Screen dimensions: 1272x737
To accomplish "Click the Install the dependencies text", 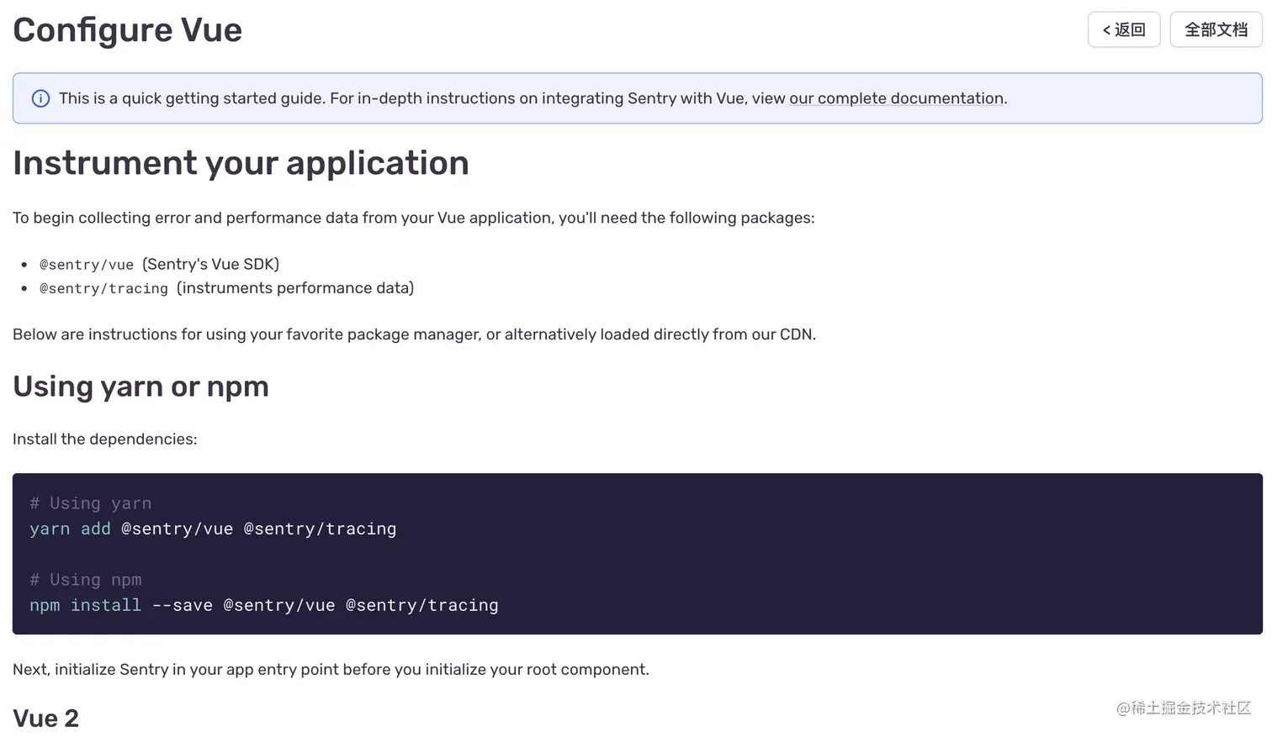I will point(105,440).
